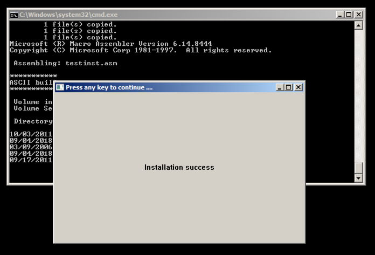375x255 pixels.
Task: Click the 09/17/2011 date entry
Action: coord(31,160)
